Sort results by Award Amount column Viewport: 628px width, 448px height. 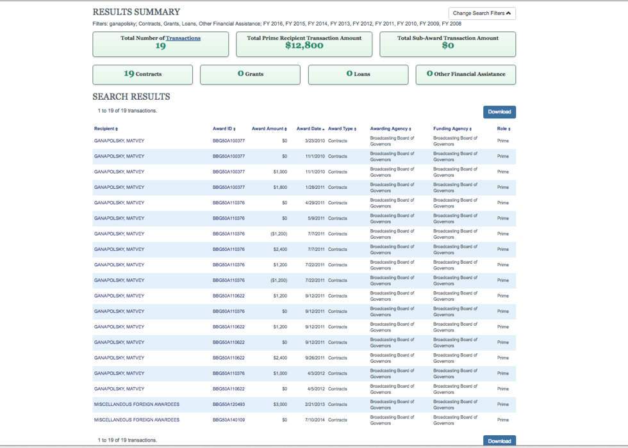(269, 129)
